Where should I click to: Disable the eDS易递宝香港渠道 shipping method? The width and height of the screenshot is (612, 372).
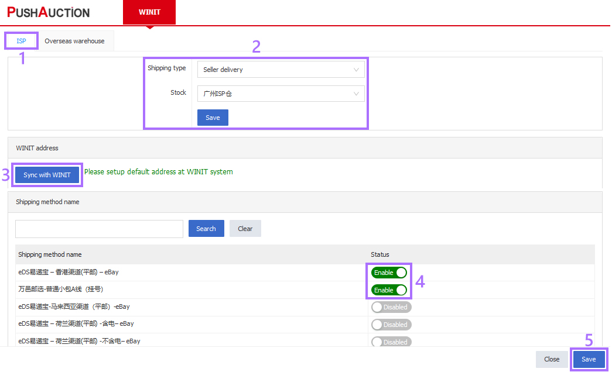pos(388,272)
